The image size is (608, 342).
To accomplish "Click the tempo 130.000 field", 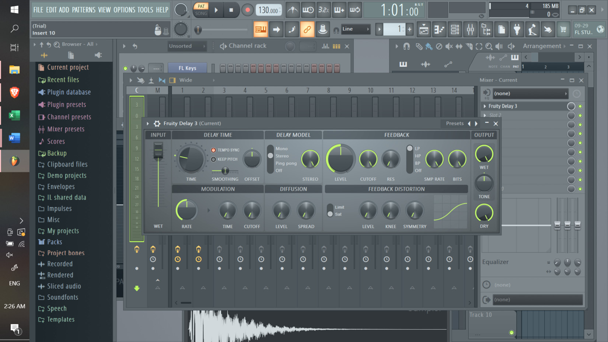I will 269,10.
